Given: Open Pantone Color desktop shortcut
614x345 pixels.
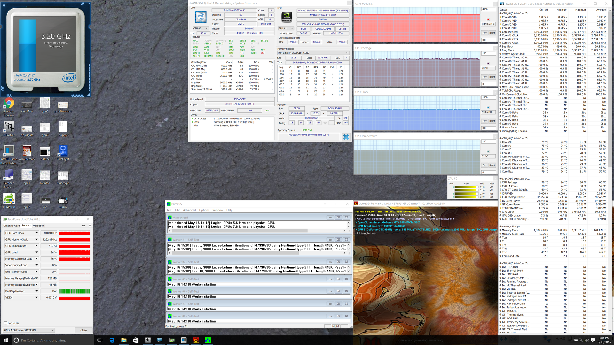Looking at the screenshot, I should 9,179.
